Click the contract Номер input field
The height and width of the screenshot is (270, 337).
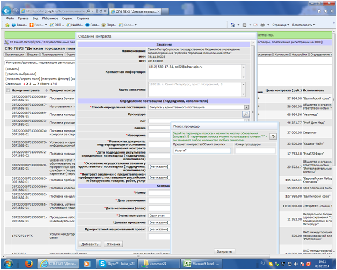(x=159, y=193)
